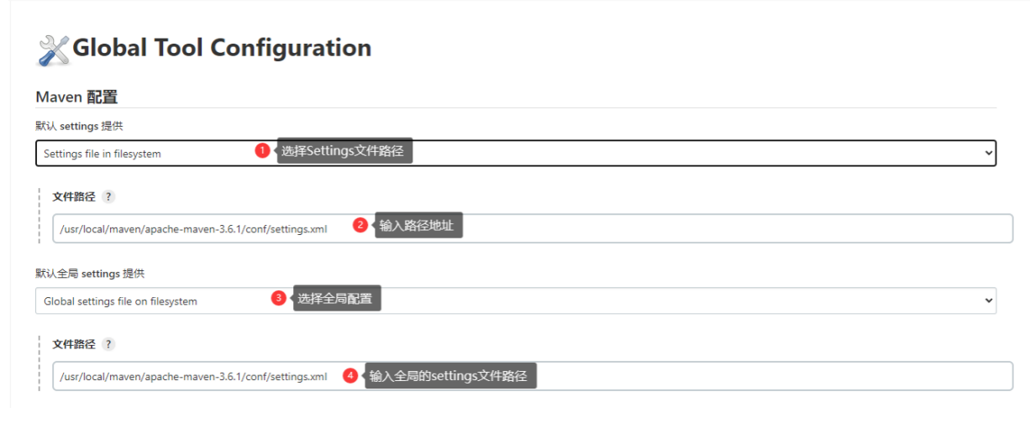Click the first settings.xml file path input
The width and height of the screenshot is (1030, 423).
coord(533,228)
